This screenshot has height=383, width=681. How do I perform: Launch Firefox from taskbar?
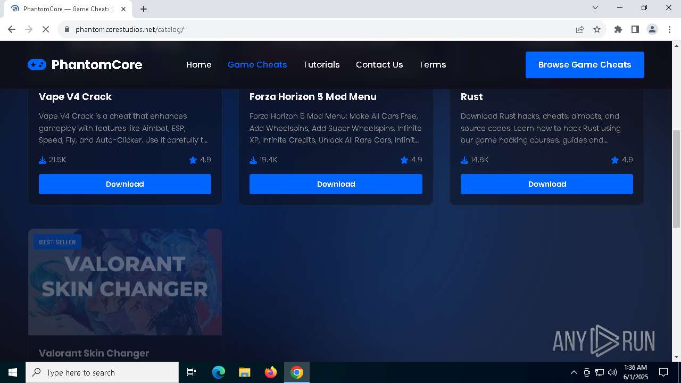pos(271,372)
